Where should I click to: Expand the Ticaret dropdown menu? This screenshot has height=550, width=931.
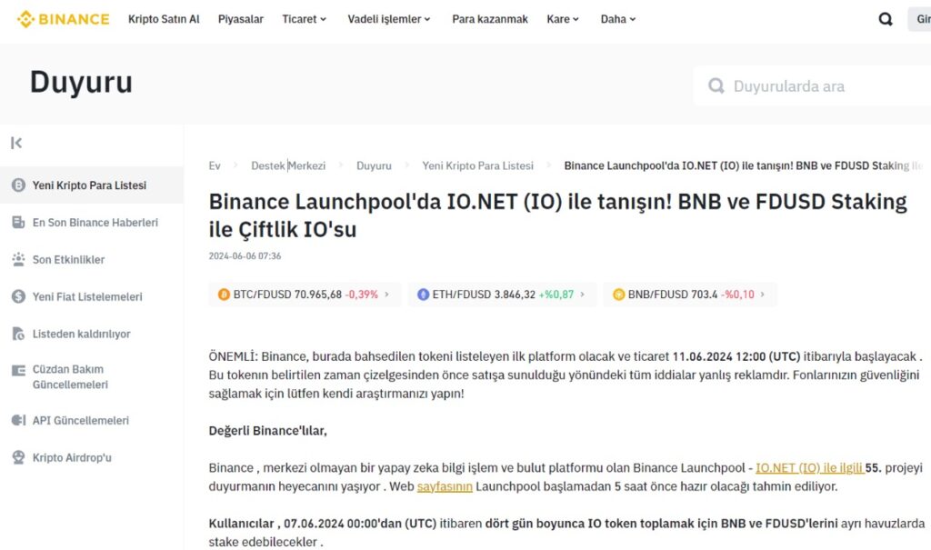coord(304,19)
